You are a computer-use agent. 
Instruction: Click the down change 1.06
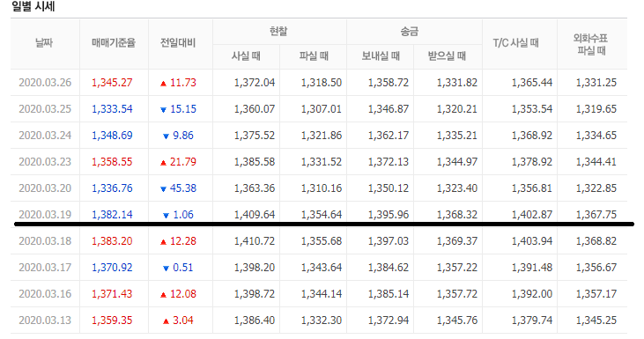178,215
